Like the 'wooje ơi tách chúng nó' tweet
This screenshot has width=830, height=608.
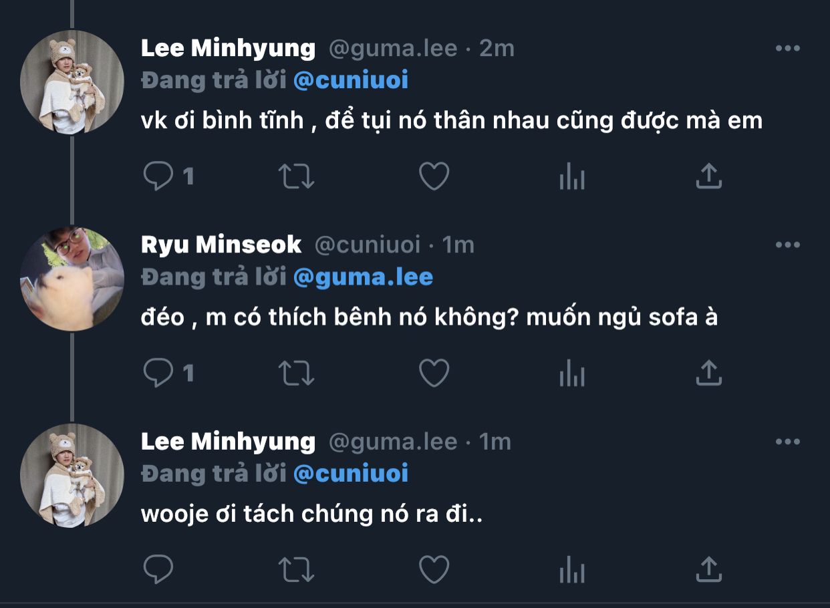[434, 569]
